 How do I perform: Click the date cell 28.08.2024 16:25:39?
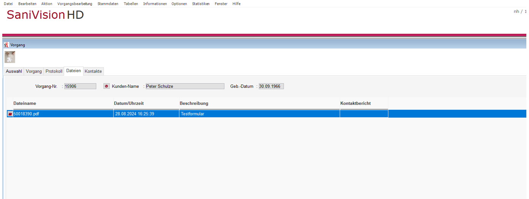coord(146,114)
